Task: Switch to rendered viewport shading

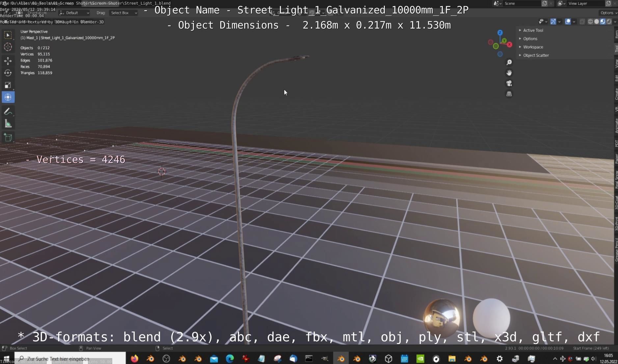Action: click(x=609, y=22)
